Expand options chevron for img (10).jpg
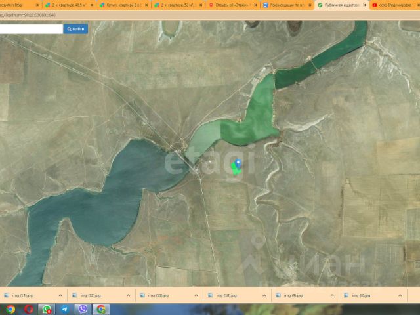Screen dimensions: 420x315 pyautogui.click(x=264, y=295)
